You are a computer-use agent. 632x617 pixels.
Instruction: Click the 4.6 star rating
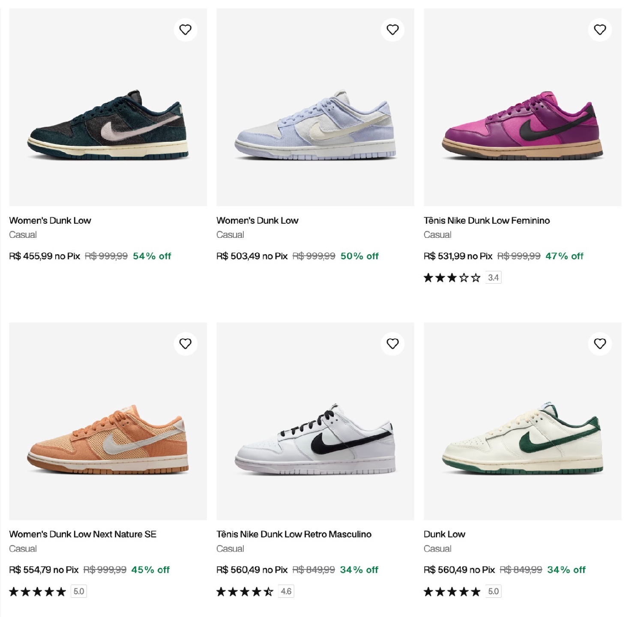pos(255,592)
